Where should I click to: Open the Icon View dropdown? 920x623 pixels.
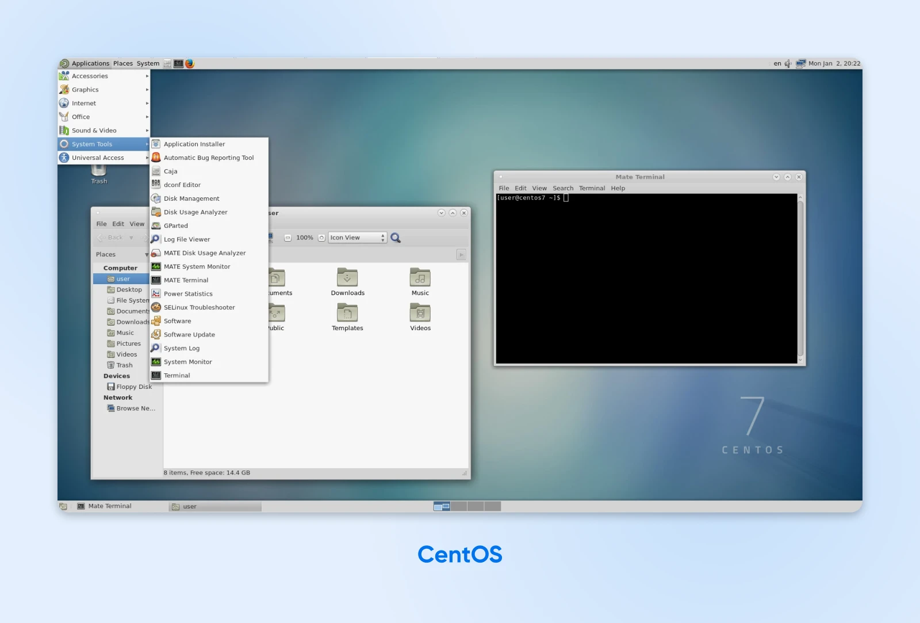tap(357, 238)
